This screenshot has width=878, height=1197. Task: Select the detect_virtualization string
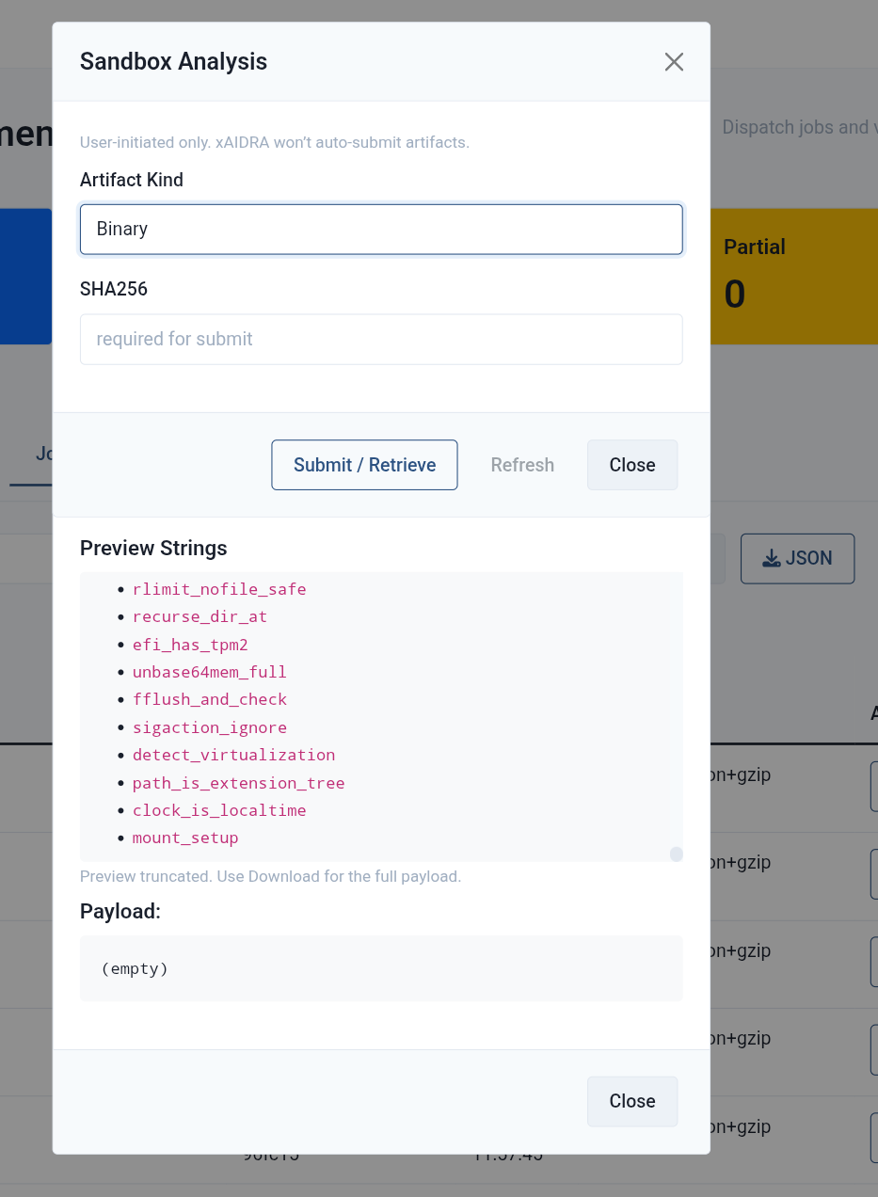pos(233,755)
